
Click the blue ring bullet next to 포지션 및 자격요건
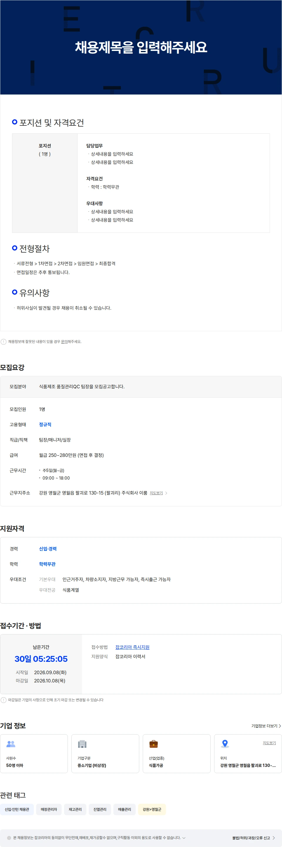14,122
